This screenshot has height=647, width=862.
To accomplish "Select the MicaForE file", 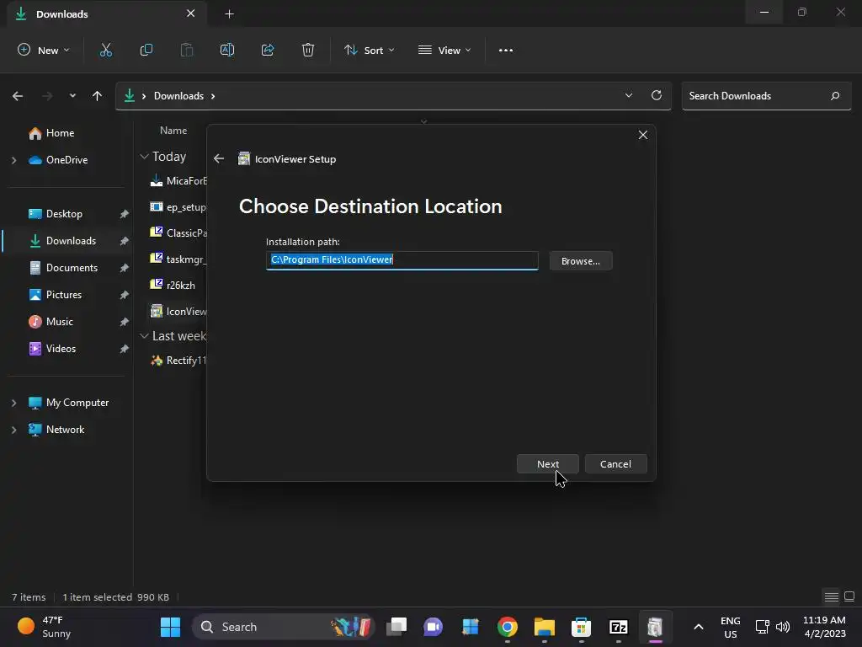I will (178, 180).
